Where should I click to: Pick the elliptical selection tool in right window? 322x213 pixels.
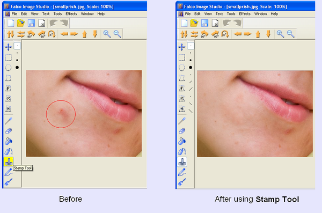(x=182, y=68)
